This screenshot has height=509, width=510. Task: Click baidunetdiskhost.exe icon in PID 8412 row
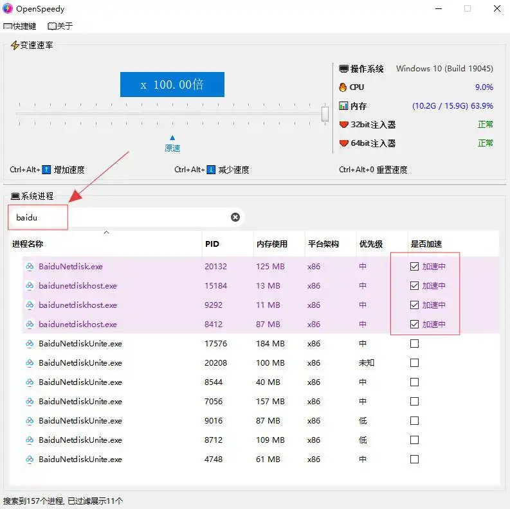[30, 324]
